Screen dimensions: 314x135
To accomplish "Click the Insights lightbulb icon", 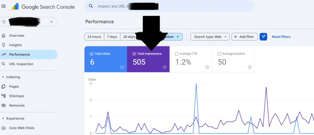I will (3, 45).
